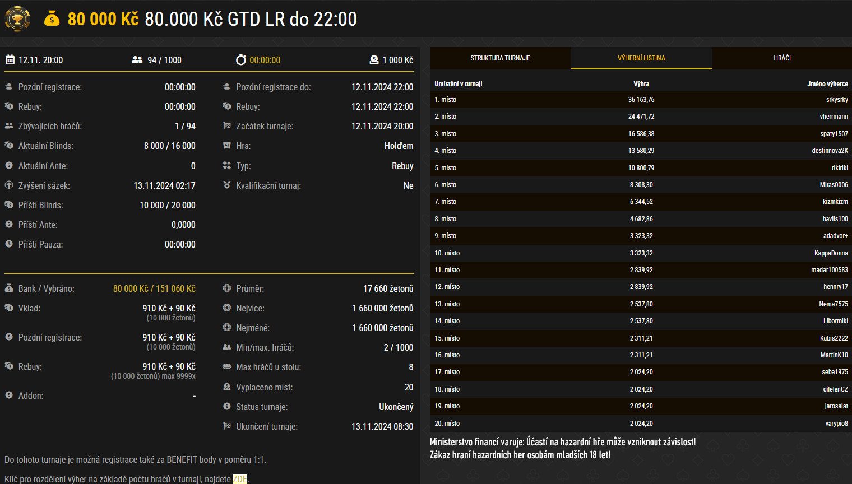Click the trophy poker chip logo
Image resolution: width=852 pixels, height=484 pixels.
[x=17, y=19]
